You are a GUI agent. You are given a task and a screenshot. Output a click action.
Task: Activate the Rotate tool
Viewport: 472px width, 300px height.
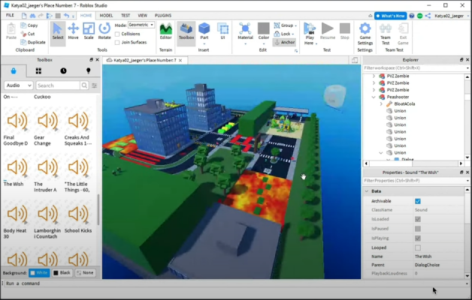pos(104,31)
